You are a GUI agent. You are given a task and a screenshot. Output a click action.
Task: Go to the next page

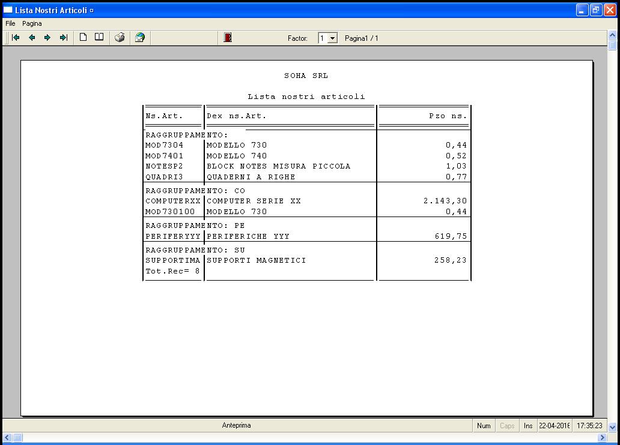[x=47, y=38]
